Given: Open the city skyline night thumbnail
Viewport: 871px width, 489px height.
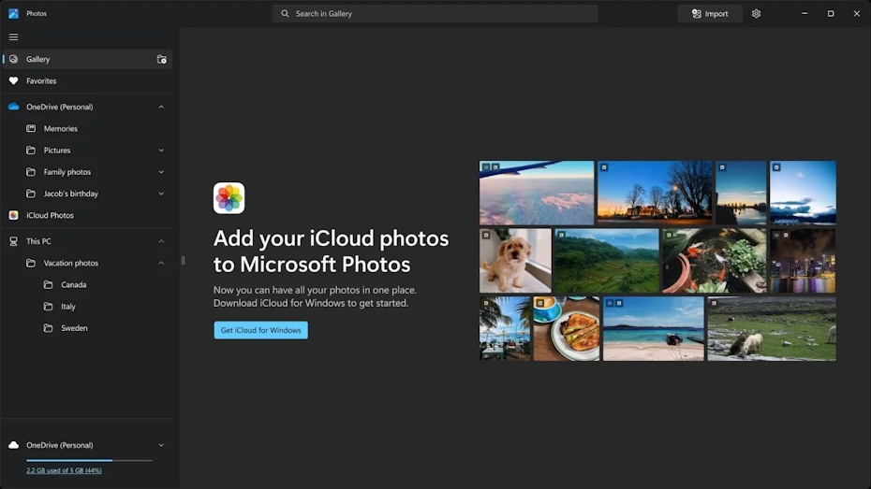Looking at the screenshot, I should tap(803, 261).
